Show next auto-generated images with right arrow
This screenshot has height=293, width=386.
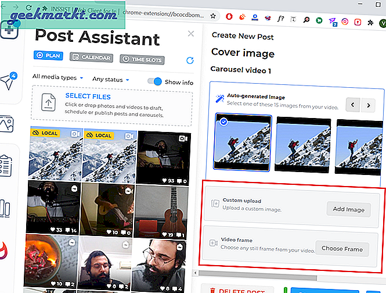click(368, 105)
